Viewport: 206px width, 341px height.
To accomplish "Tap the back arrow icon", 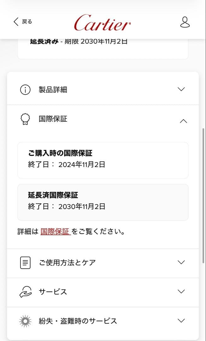I will [16, 21].
